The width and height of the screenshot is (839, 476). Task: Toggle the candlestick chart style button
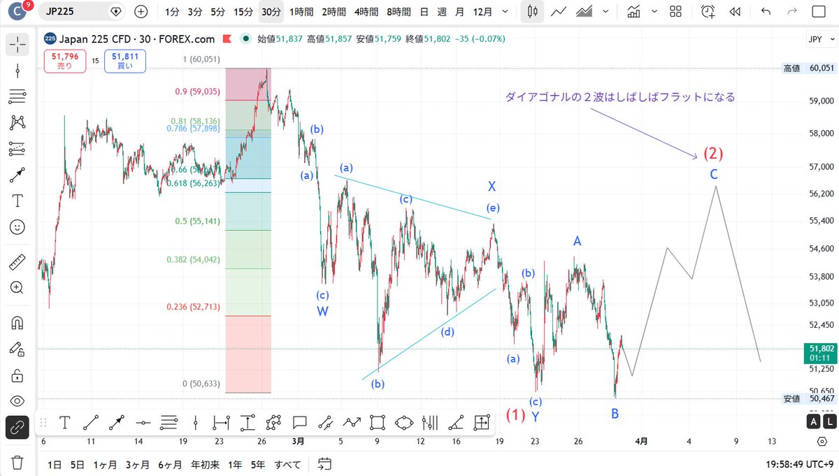(533, 11)
